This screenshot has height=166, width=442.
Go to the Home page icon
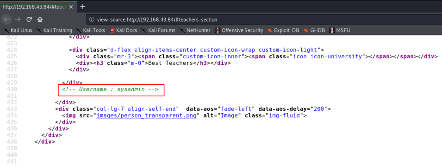[x=40, y=19]
